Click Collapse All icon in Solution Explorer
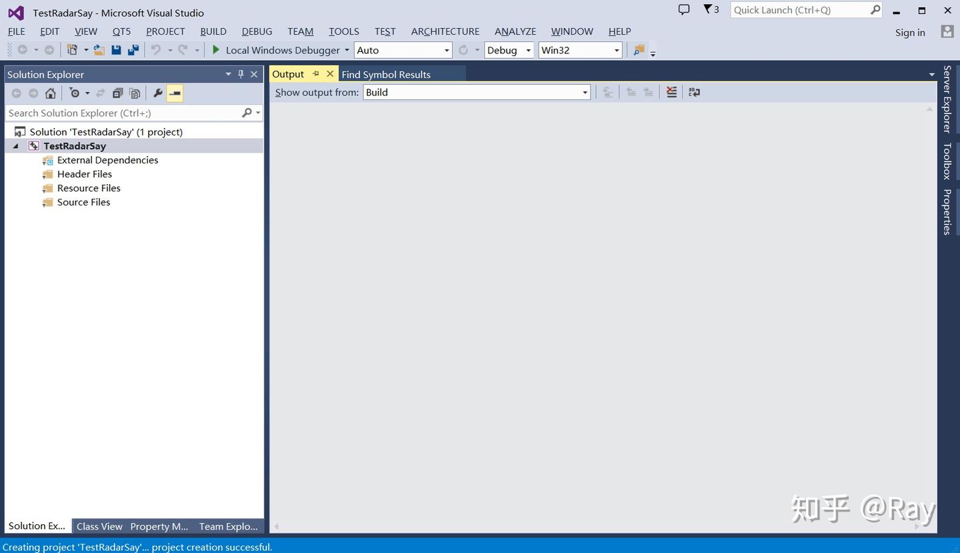Viewport: 960px width, 553px height. (117, 93)
